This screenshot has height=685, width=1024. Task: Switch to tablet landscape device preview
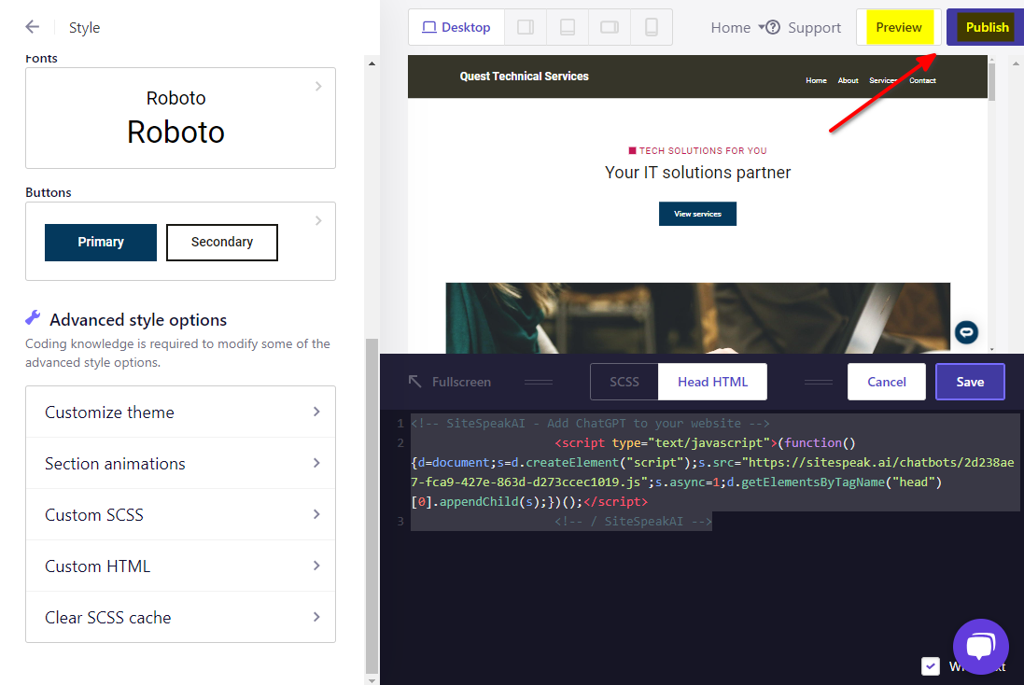pos(526,27)
